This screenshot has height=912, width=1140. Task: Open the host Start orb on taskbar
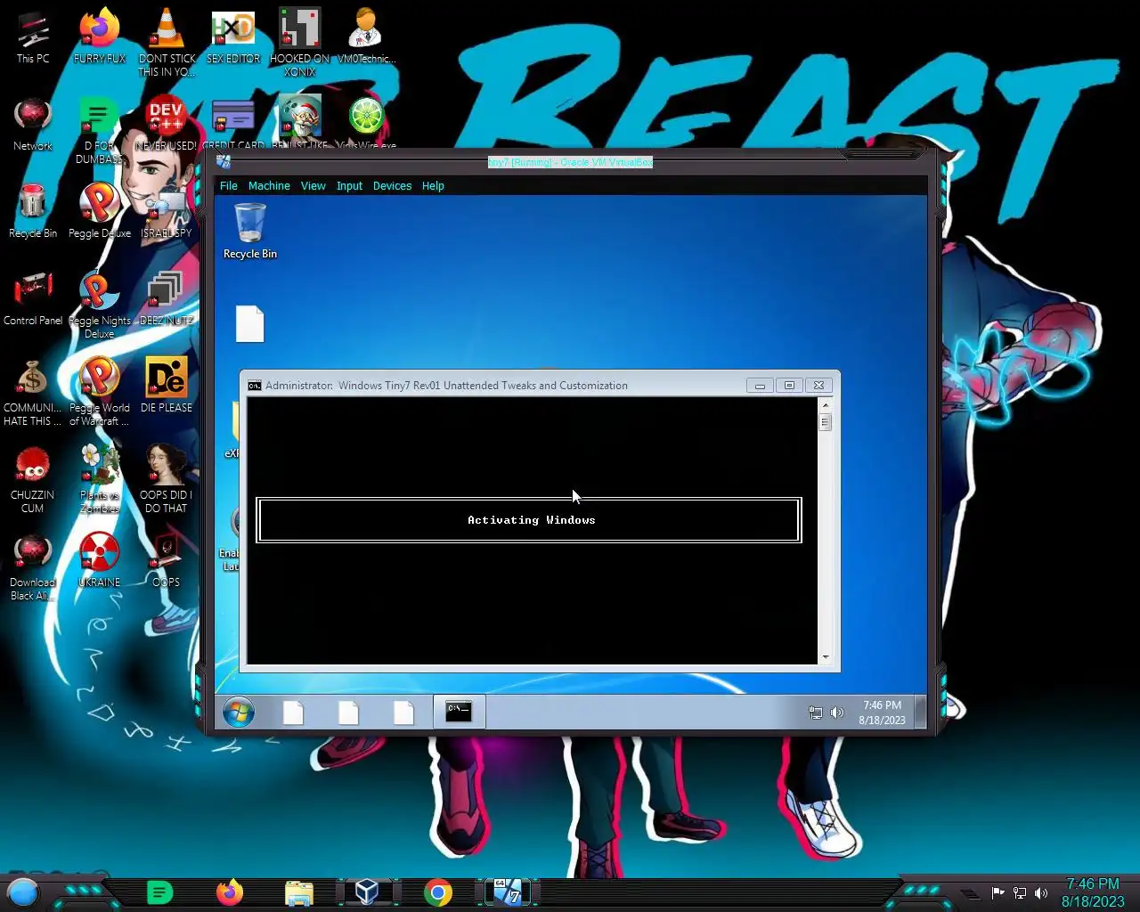(x=23, y=892)
